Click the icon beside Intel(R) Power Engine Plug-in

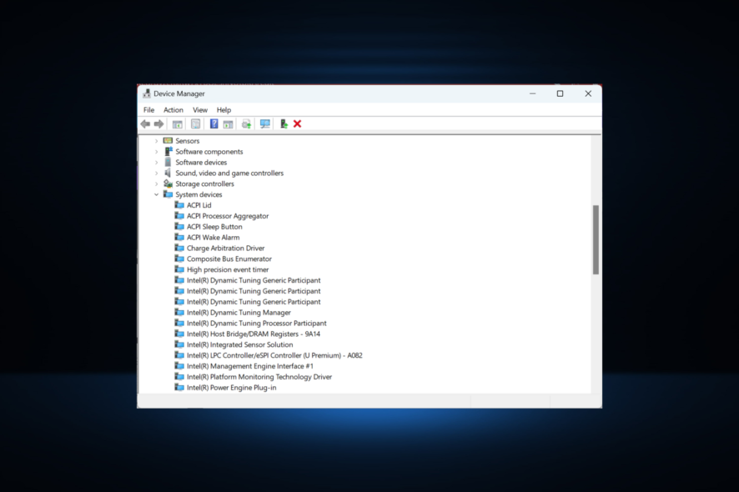click(179, 388)
